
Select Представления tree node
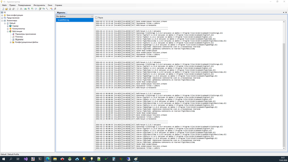[13, 18]
